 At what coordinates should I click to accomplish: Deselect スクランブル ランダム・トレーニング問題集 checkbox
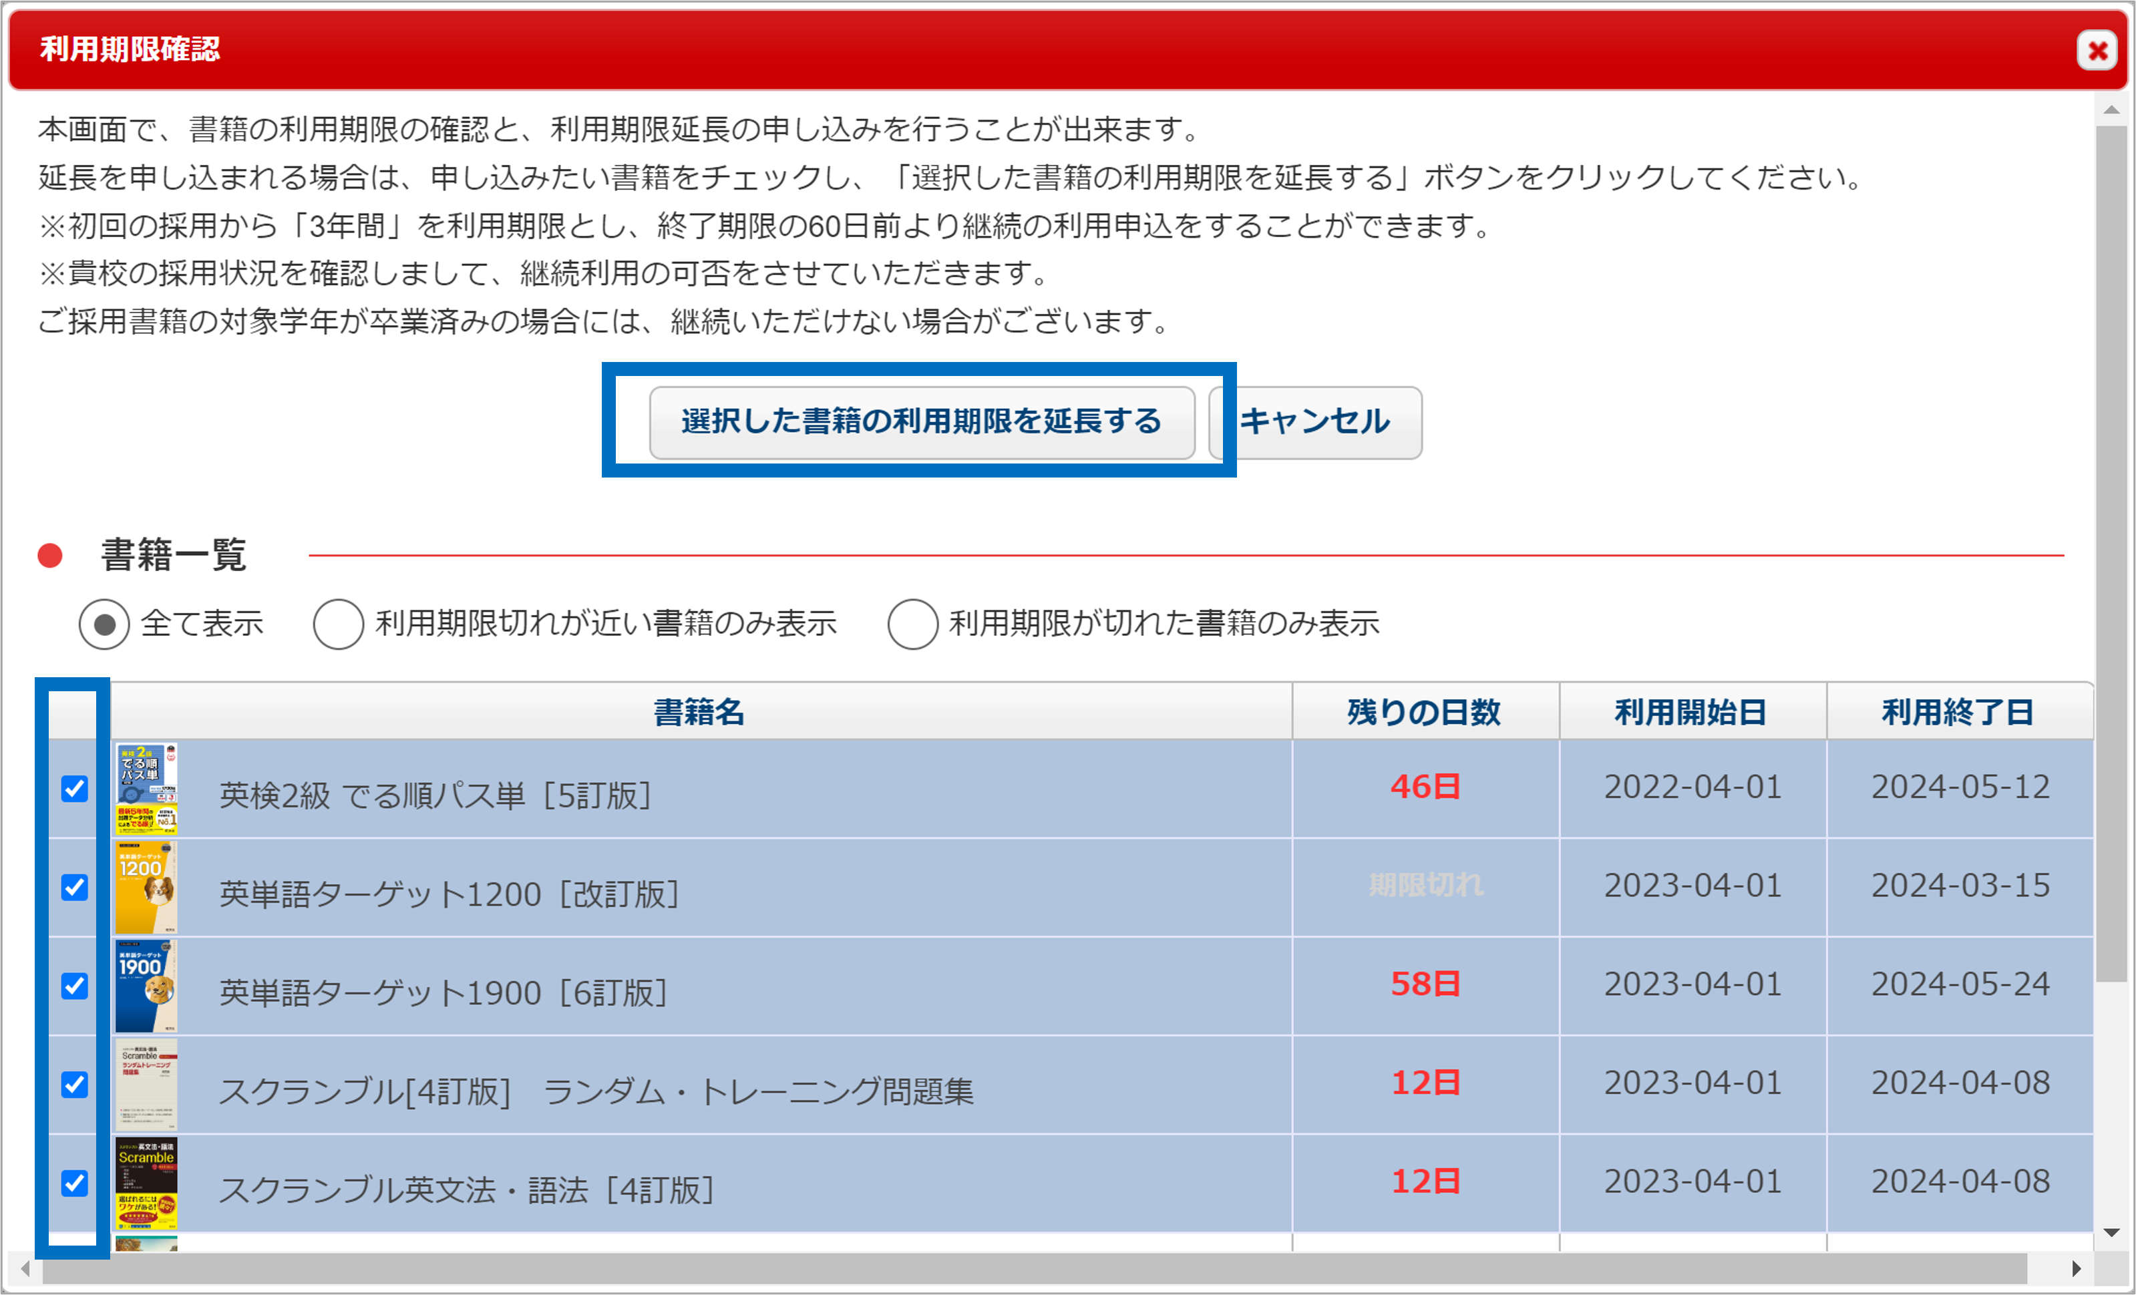pos(75,1085)
